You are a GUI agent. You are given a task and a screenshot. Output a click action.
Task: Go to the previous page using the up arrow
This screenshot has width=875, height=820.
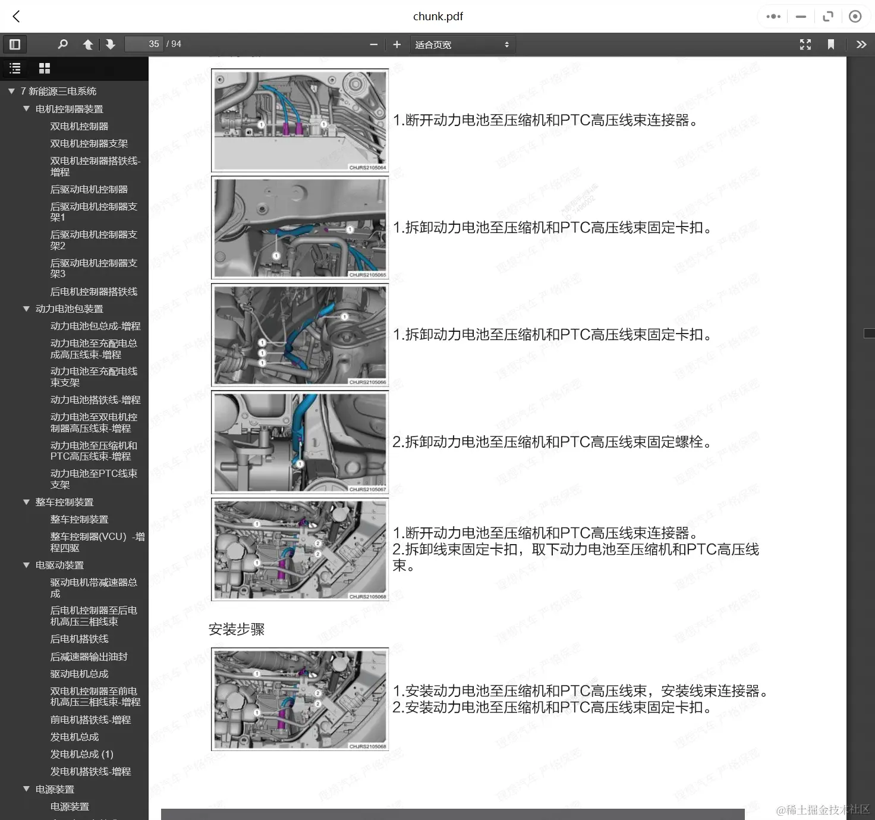[87, 44]
